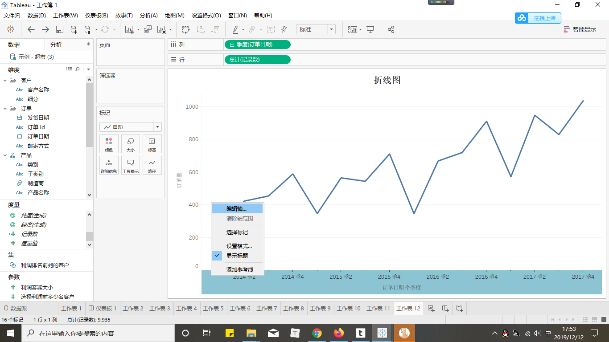Swap rows and columns icon
Viewport: 609px width, 342px height.
click(x=186, y=29)
